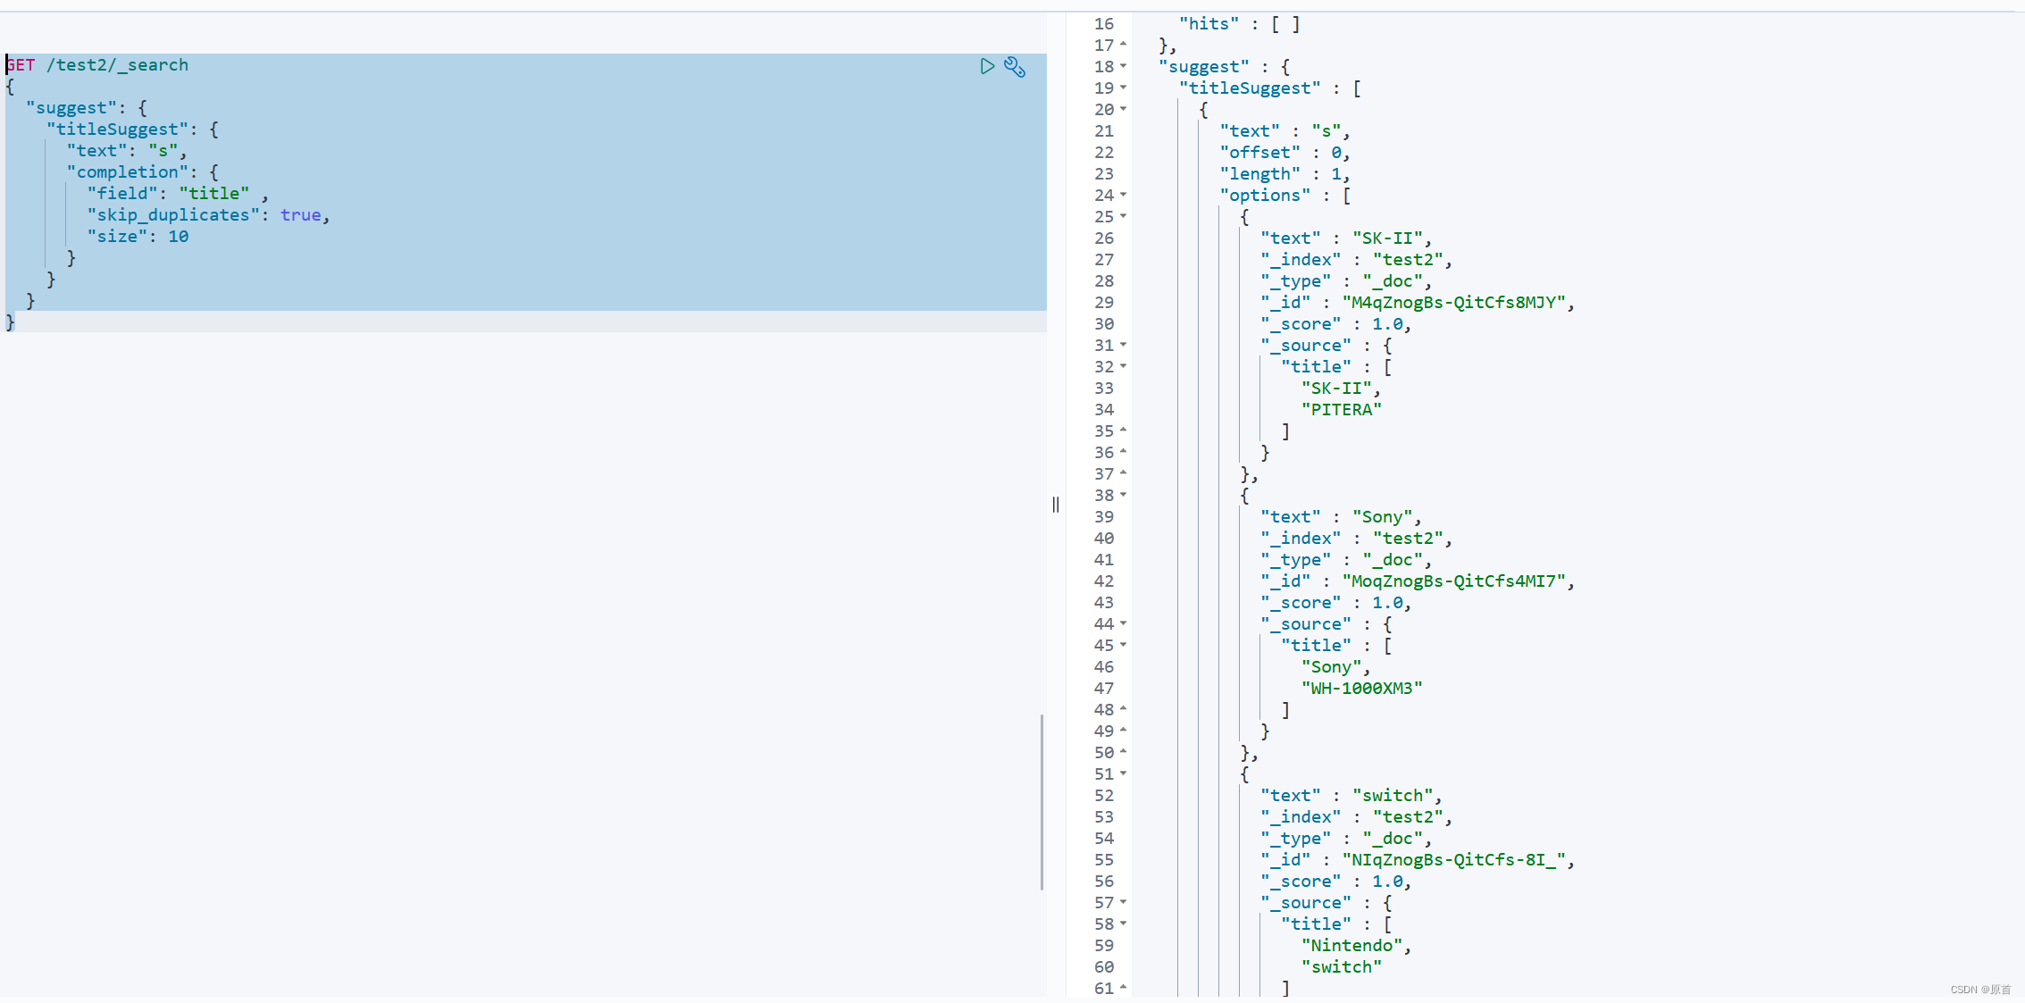
Task: Collapse the title fold at line 32
Action: (1124, 366)
